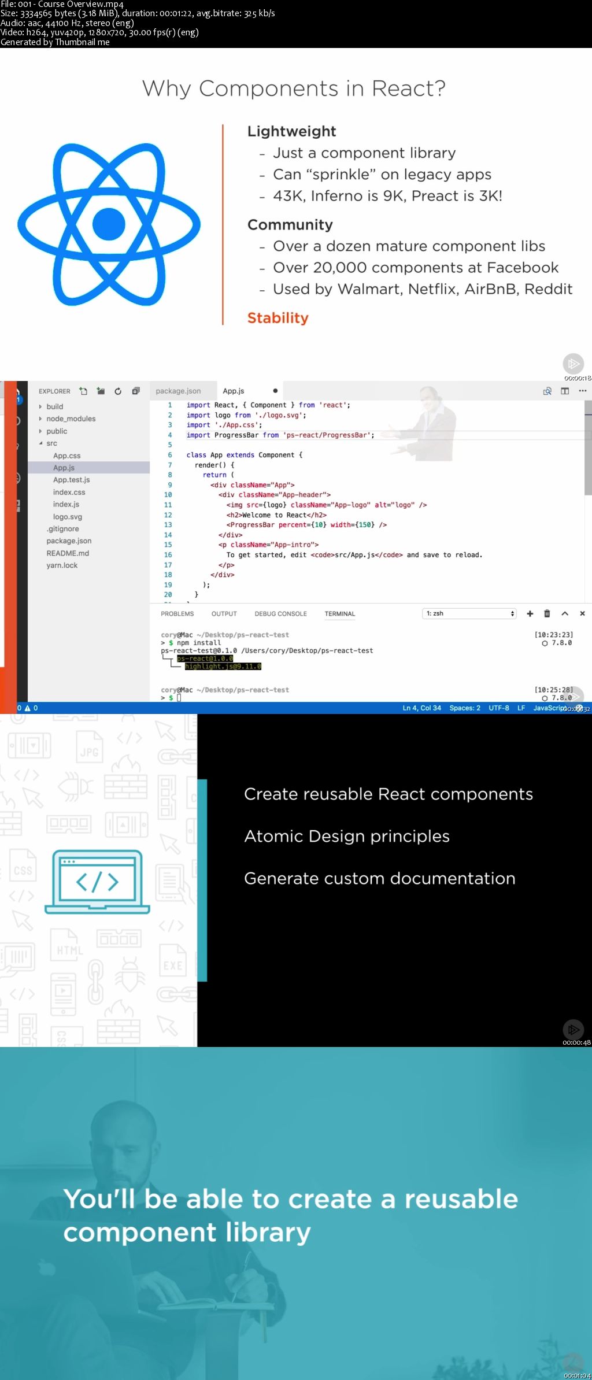Click the latest terminal prompt cursor
592x1380 pixels.
click(x=179, y=698)
